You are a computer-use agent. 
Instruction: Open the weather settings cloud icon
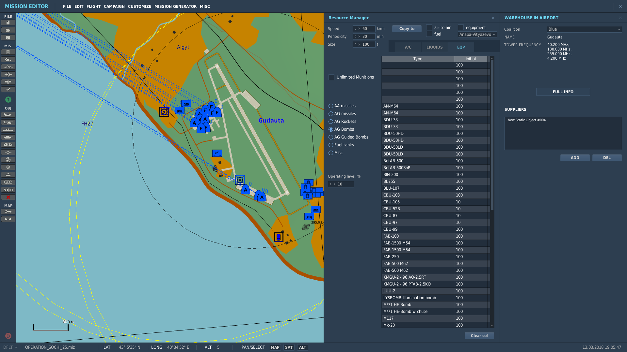(x=8, y=59)
